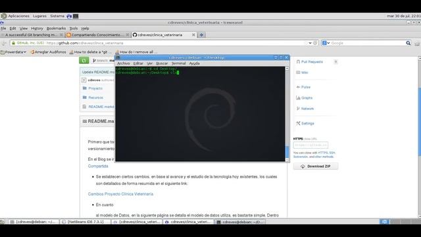This screenshot has width=421, height=237.
Task: Close the cdreves/clinica_veterinaria tab
Action: 193,35
